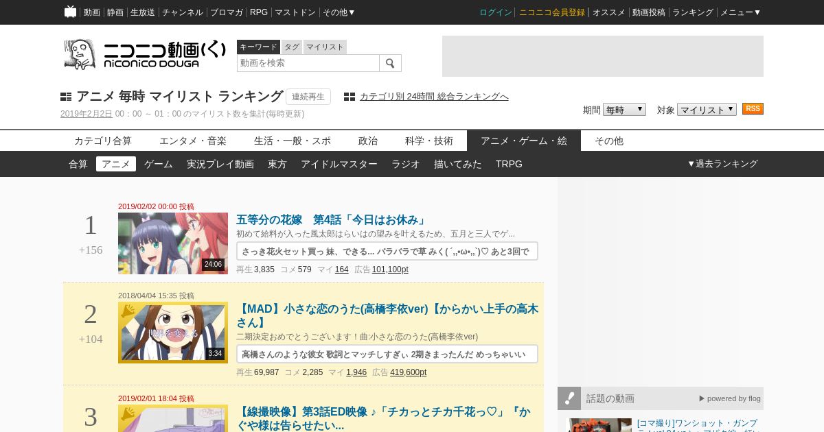Go to チャンネル in top bar

[x=182, y=12]
